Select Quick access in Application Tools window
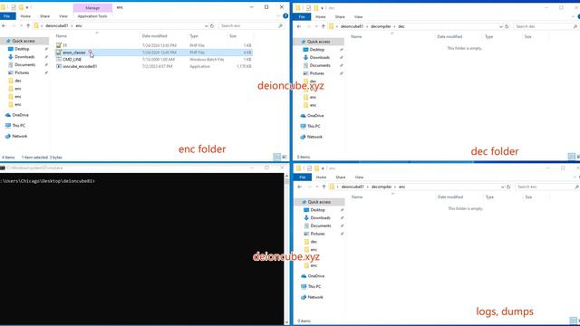The width and height of the screenshot is (580, 326). (x=24, y=41)
